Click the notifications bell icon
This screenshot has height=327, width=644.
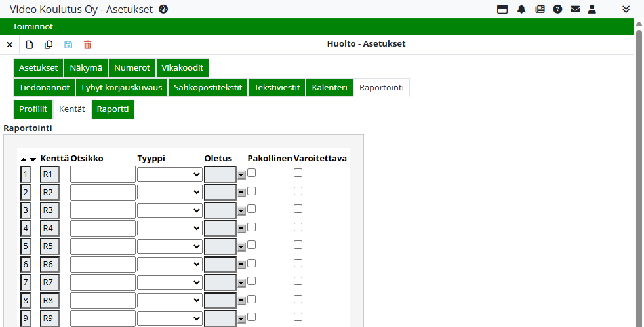click(x=521, y=9)
